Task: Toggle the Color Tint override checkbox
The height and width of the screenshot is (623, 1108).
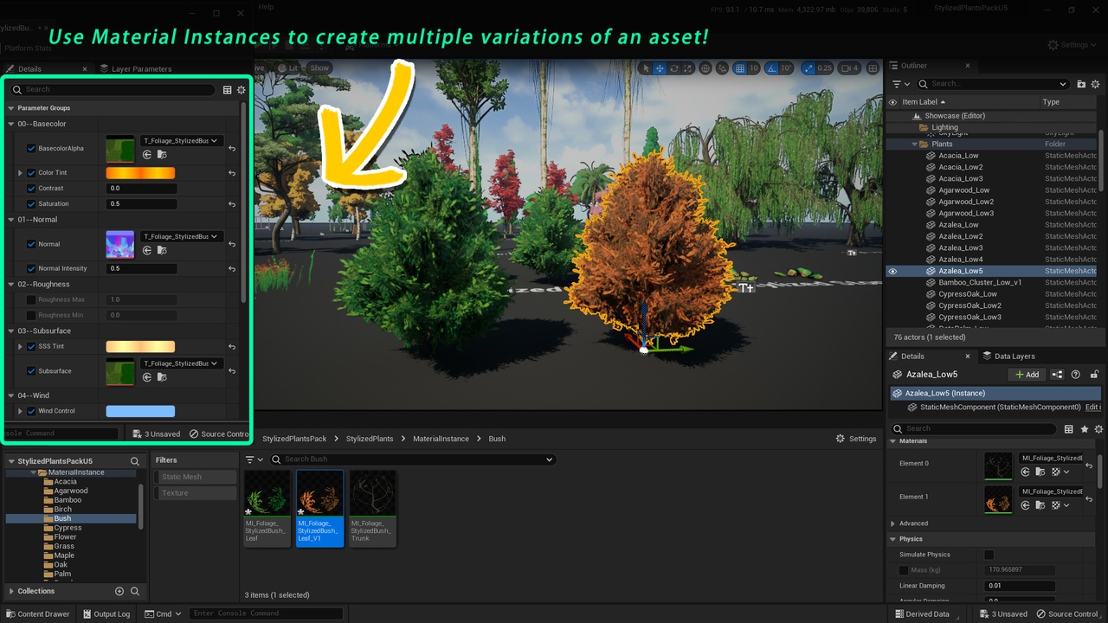Action: pyautogui.click(x=31, y=173)
